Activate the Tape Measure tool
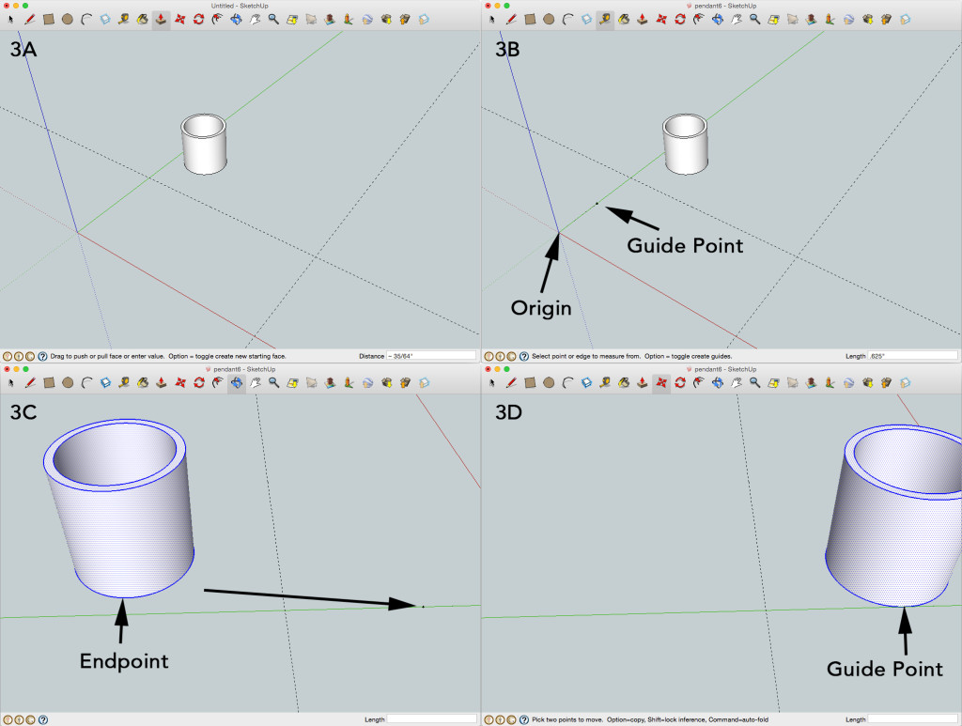 (123, 19)
